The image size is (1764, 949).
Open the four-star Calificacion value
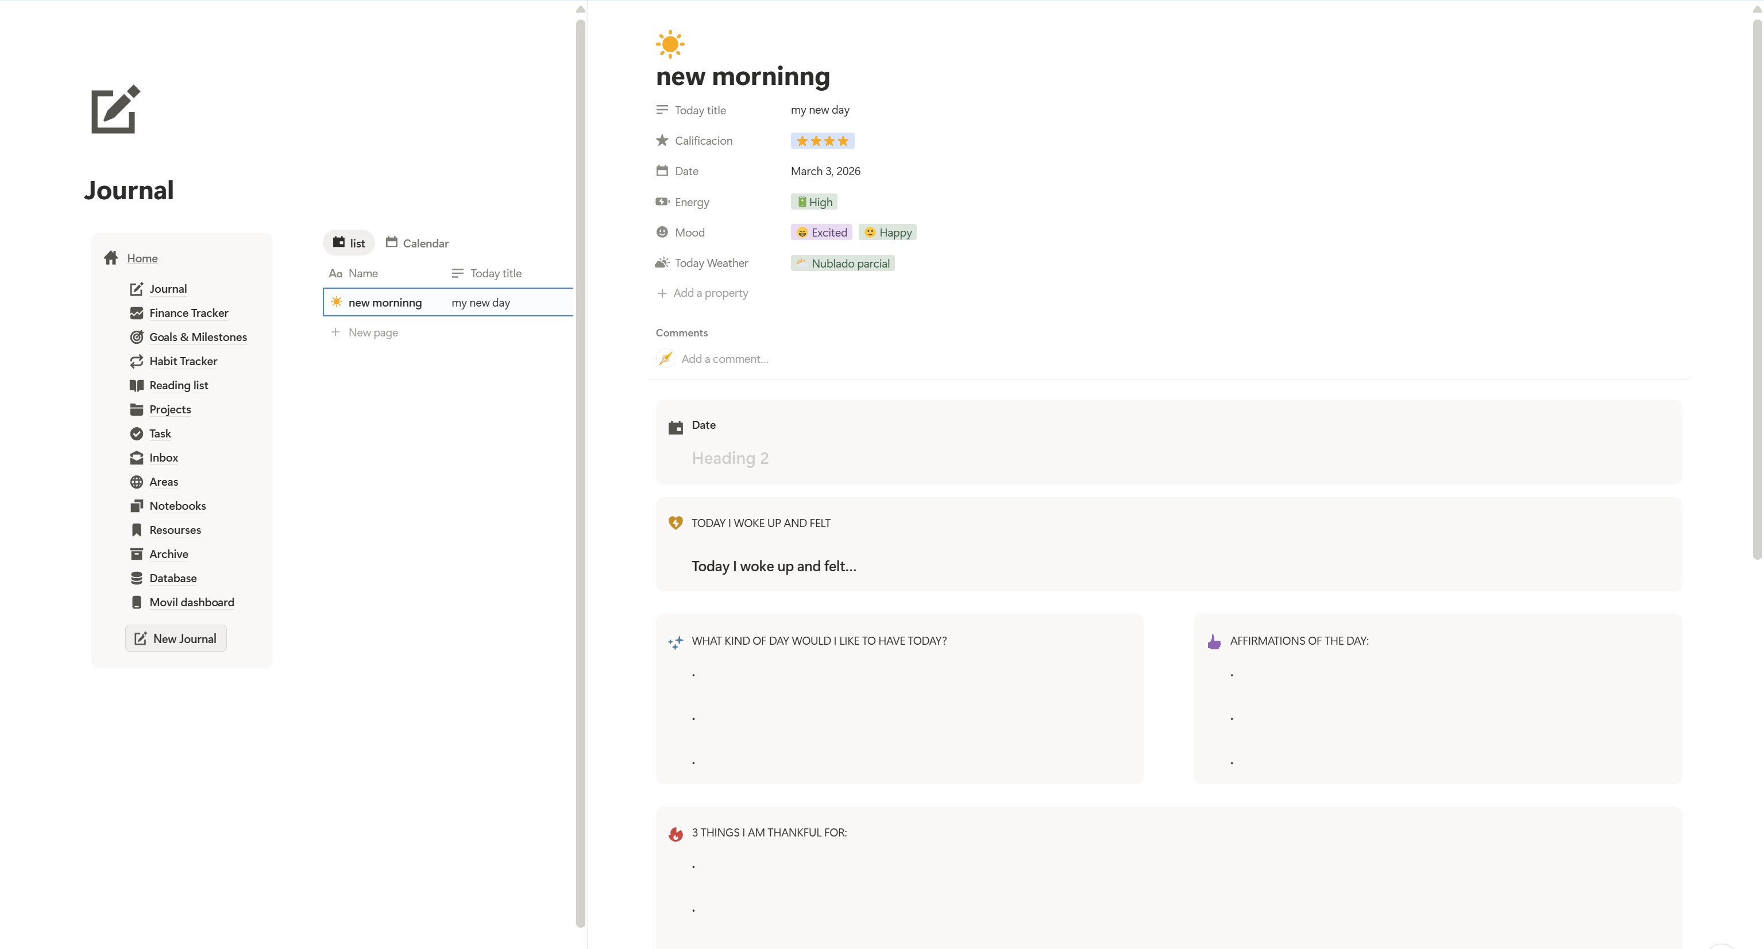(823, 140)
